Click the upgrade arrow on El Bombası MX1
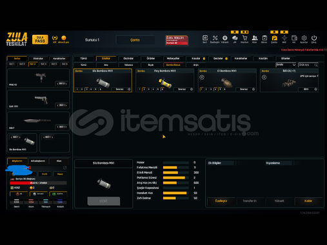Viewport: 327px width, 245px height. pyautogui.click(x=202, y=77)
